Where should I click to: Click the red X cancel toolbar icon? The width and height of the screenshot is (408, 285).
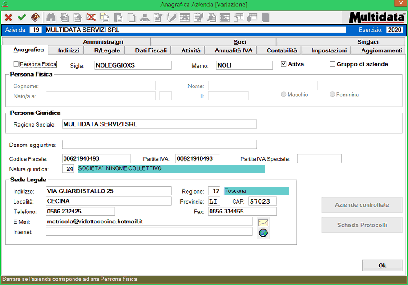pyautogui.click(x=9, y=18)
